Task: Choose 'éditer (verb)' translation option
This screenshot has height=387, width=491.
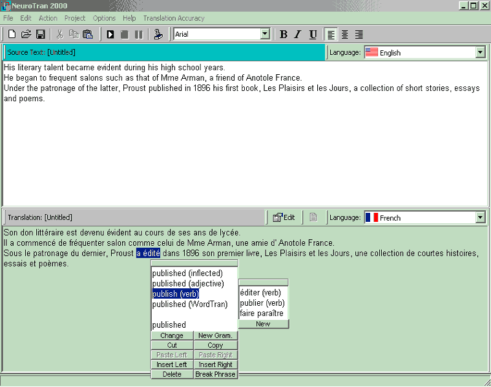Action: pyautogui.click(x=260, y=293)
